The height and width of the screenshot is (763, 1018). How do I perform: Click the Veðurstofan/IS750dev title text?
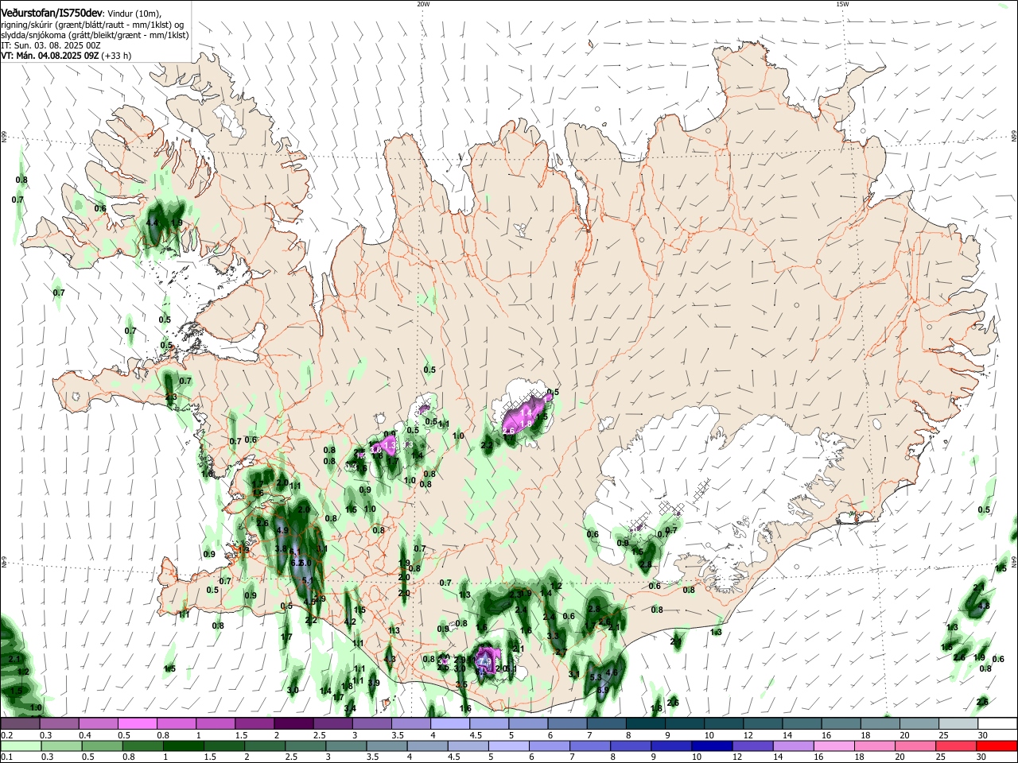(51, 14)
